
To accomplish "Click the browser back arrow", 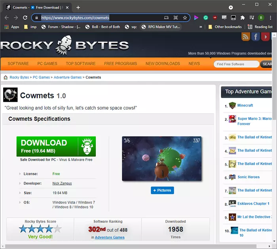I will point(7,18).
